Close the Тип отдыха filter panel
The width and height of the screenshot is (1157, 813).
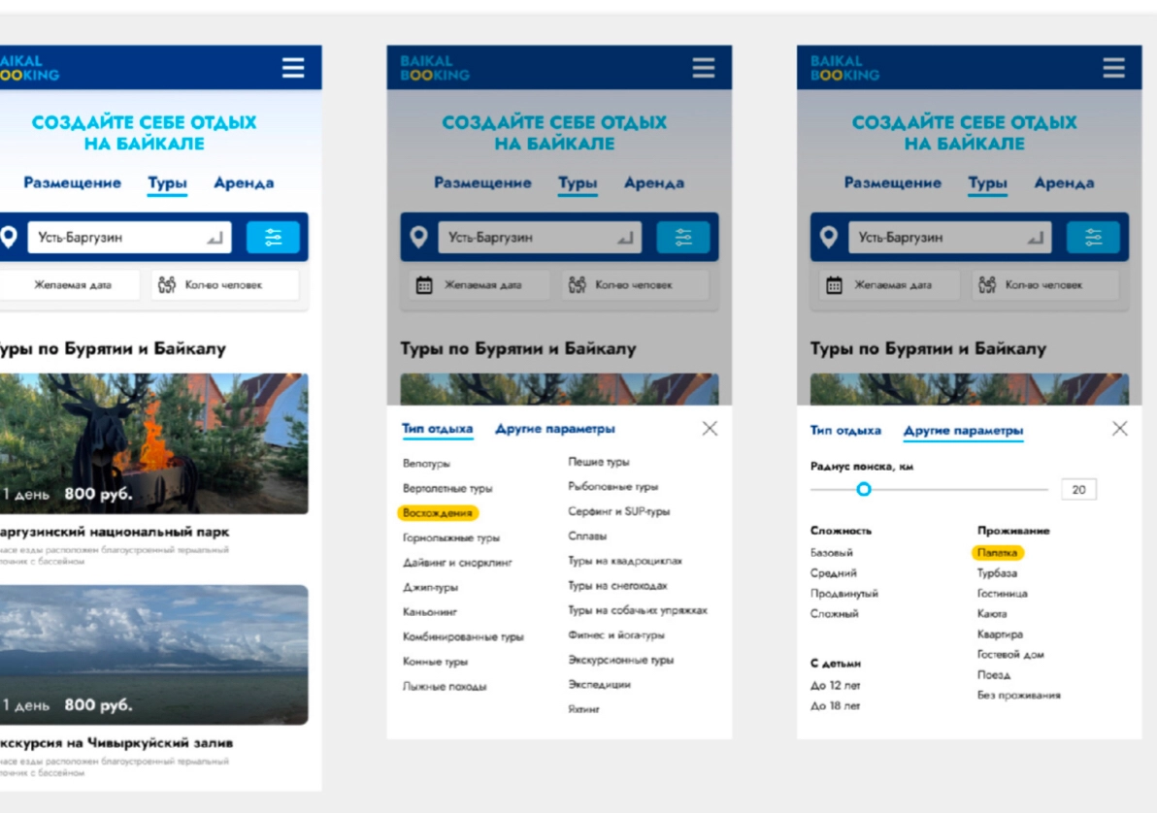[710, 429]
